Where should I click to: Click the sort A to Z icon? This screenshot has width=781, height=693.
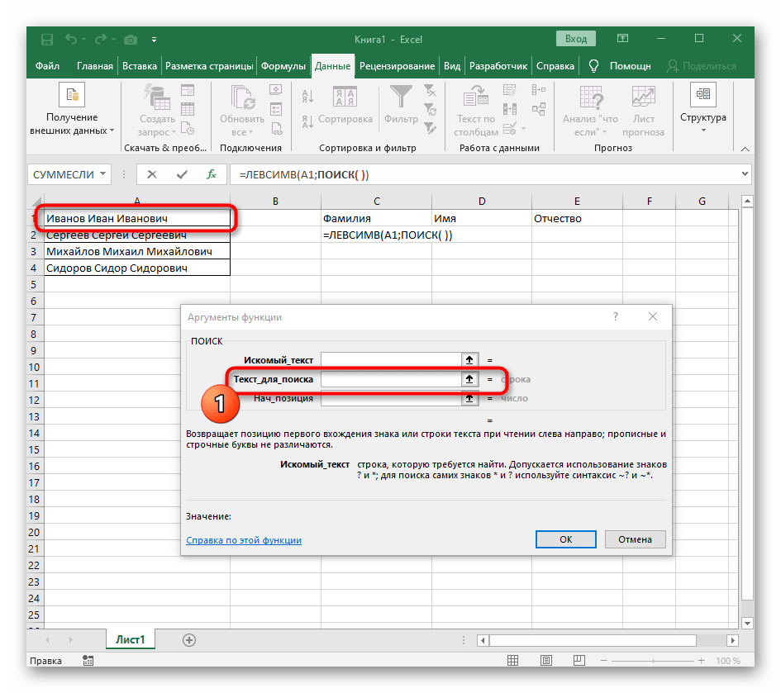307,96
